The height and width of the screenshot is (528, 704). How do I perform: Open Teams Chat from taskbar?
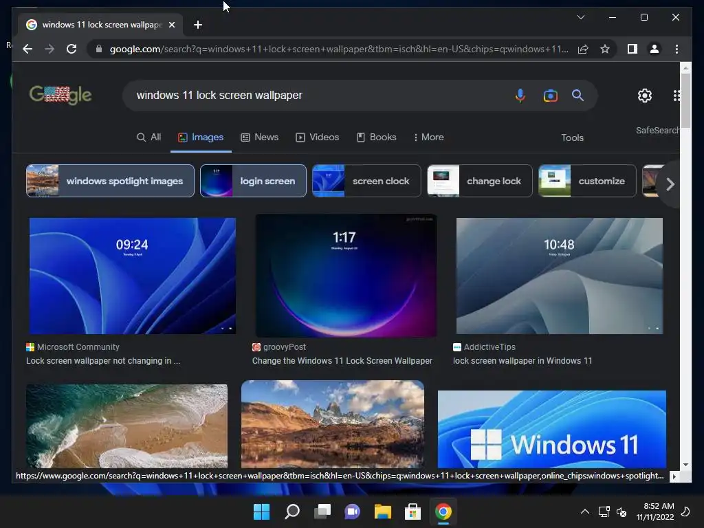tap(353, 511)
